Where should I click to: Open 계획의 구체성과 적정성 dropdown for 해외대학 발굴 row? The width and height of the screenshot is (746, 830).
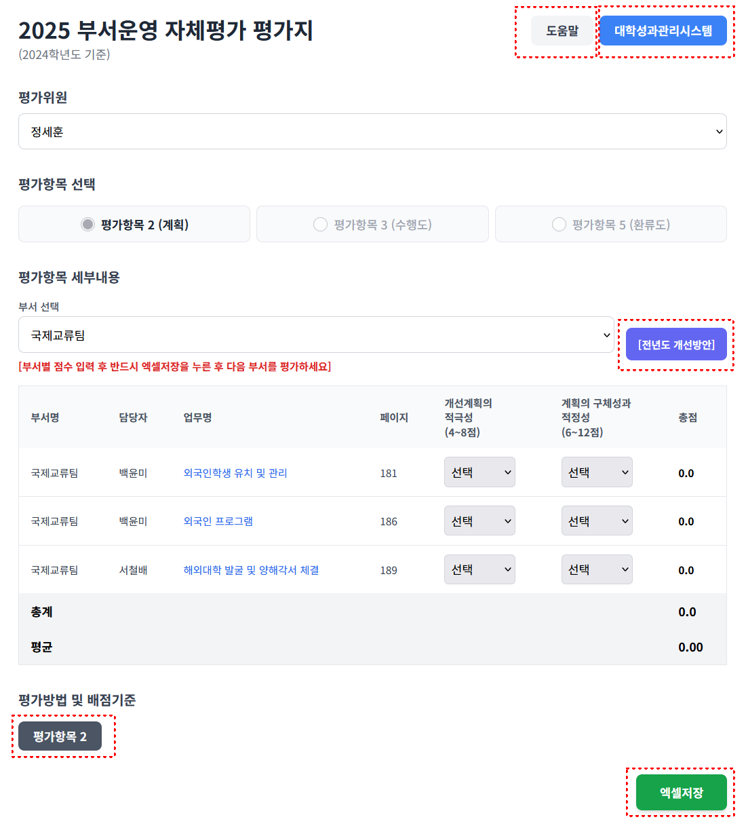tap(597, 570)
